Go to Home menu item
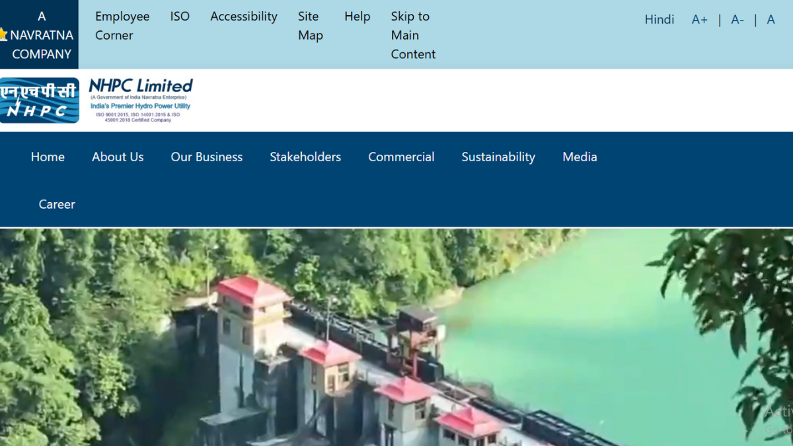The width and height of the screenshot is (793, 446). tap(48, 157)
